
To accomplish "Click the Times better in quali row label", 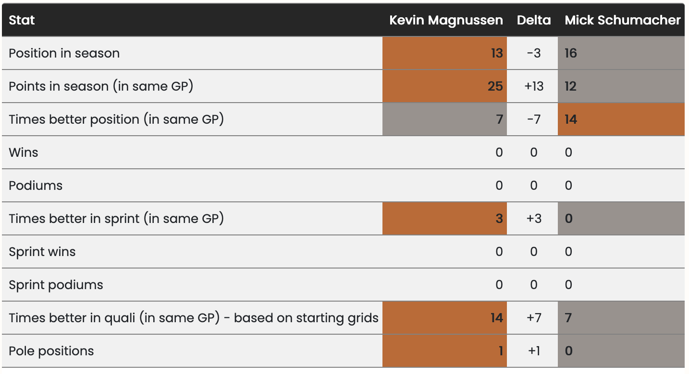I will [194, 318].
